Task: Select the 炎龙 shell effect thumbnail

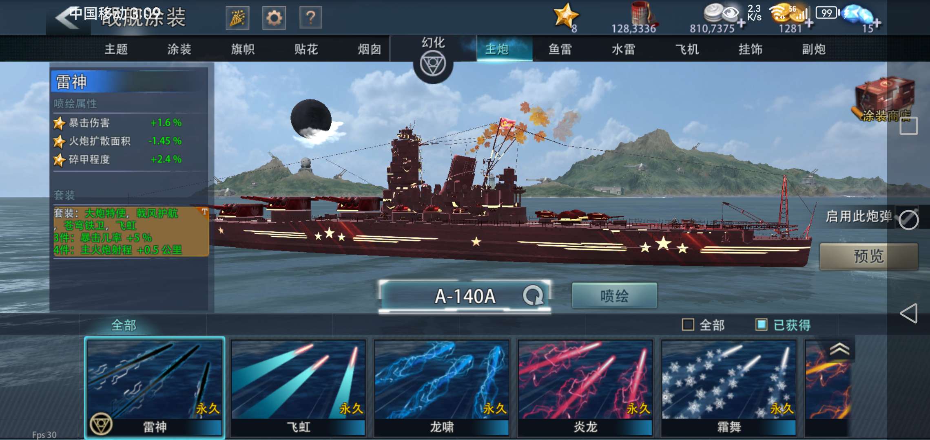Action: click(x=585, y=387)
